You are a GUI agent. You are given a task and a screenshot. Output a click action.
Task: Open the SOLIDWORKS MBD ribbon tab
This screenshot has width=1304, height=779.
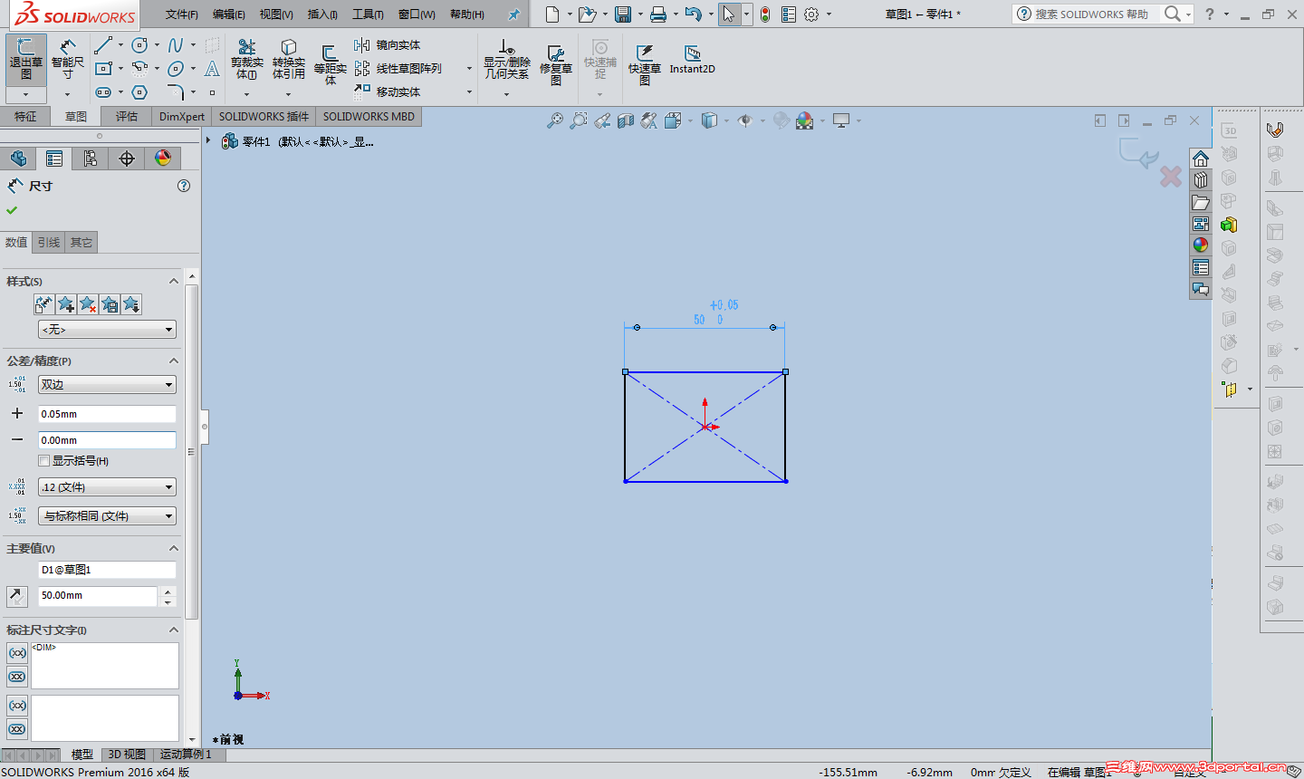pyautogui.click(x=369, y=117)
